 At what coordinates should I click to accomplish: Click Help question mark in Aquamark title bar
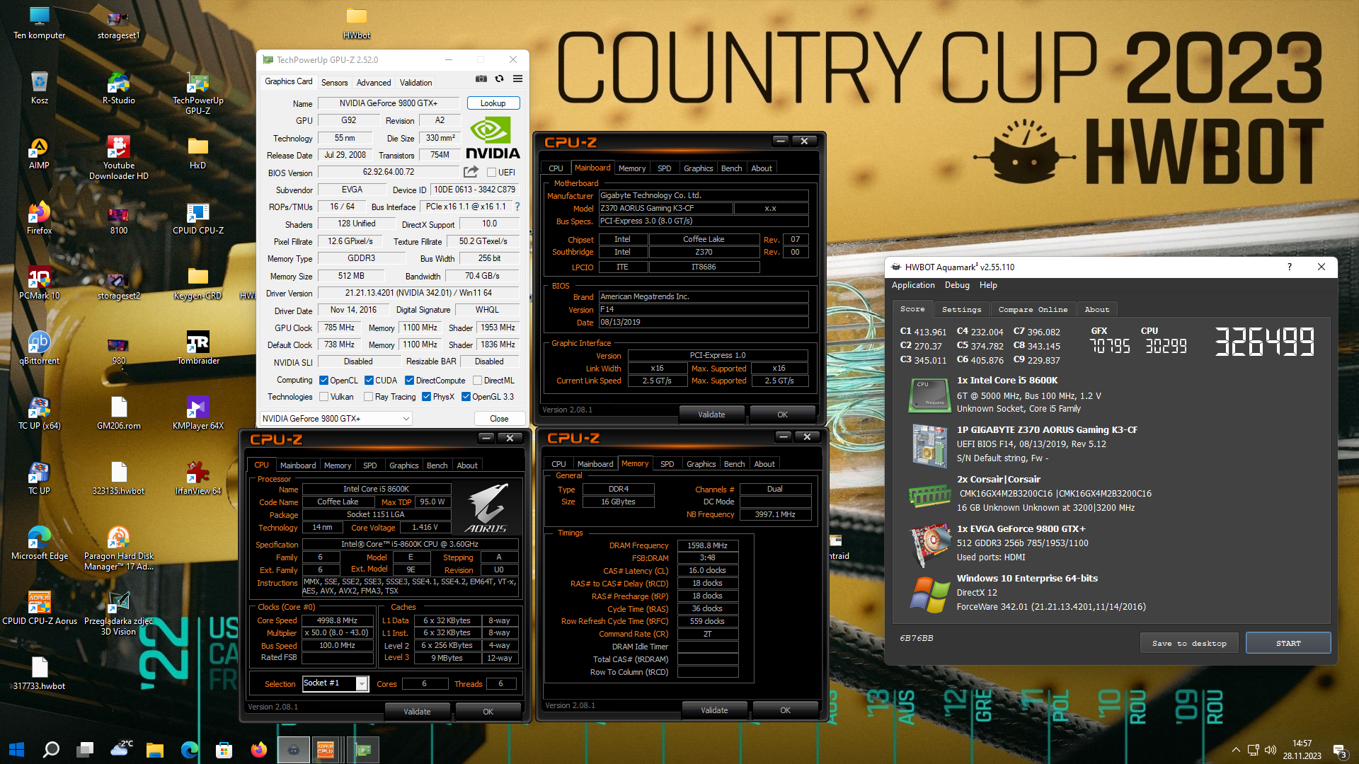coord(1289,267)
